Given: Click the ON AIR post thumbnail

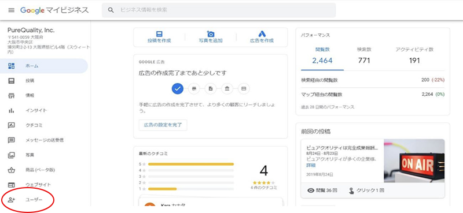Looking at the screenshot, I should point(414,161).
